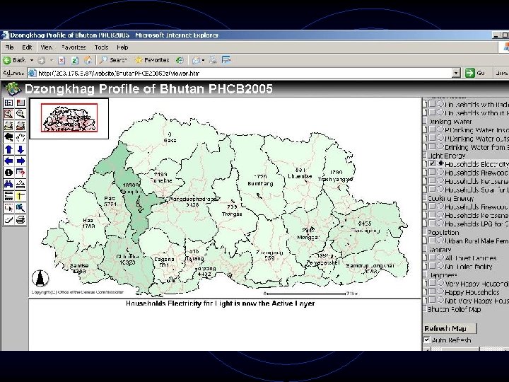The height and width of the screenshot is (382, 509).
Task: Make Very Happy Households the active layer
Action: [x=440, y=282]
